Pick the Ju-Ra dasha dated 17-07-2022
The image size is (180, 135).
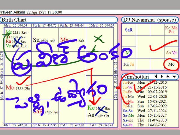point(150,106)
